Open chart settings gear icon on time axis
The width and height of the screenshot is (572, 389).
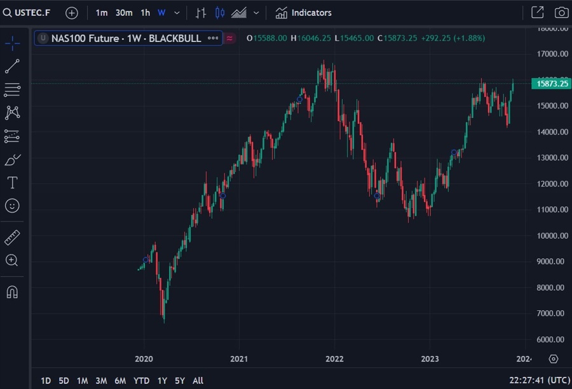point(554,359)
